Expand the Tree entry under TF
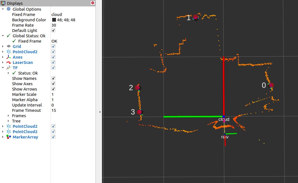The width and height of the screenshot is (298, 183). tap(8, 121)
